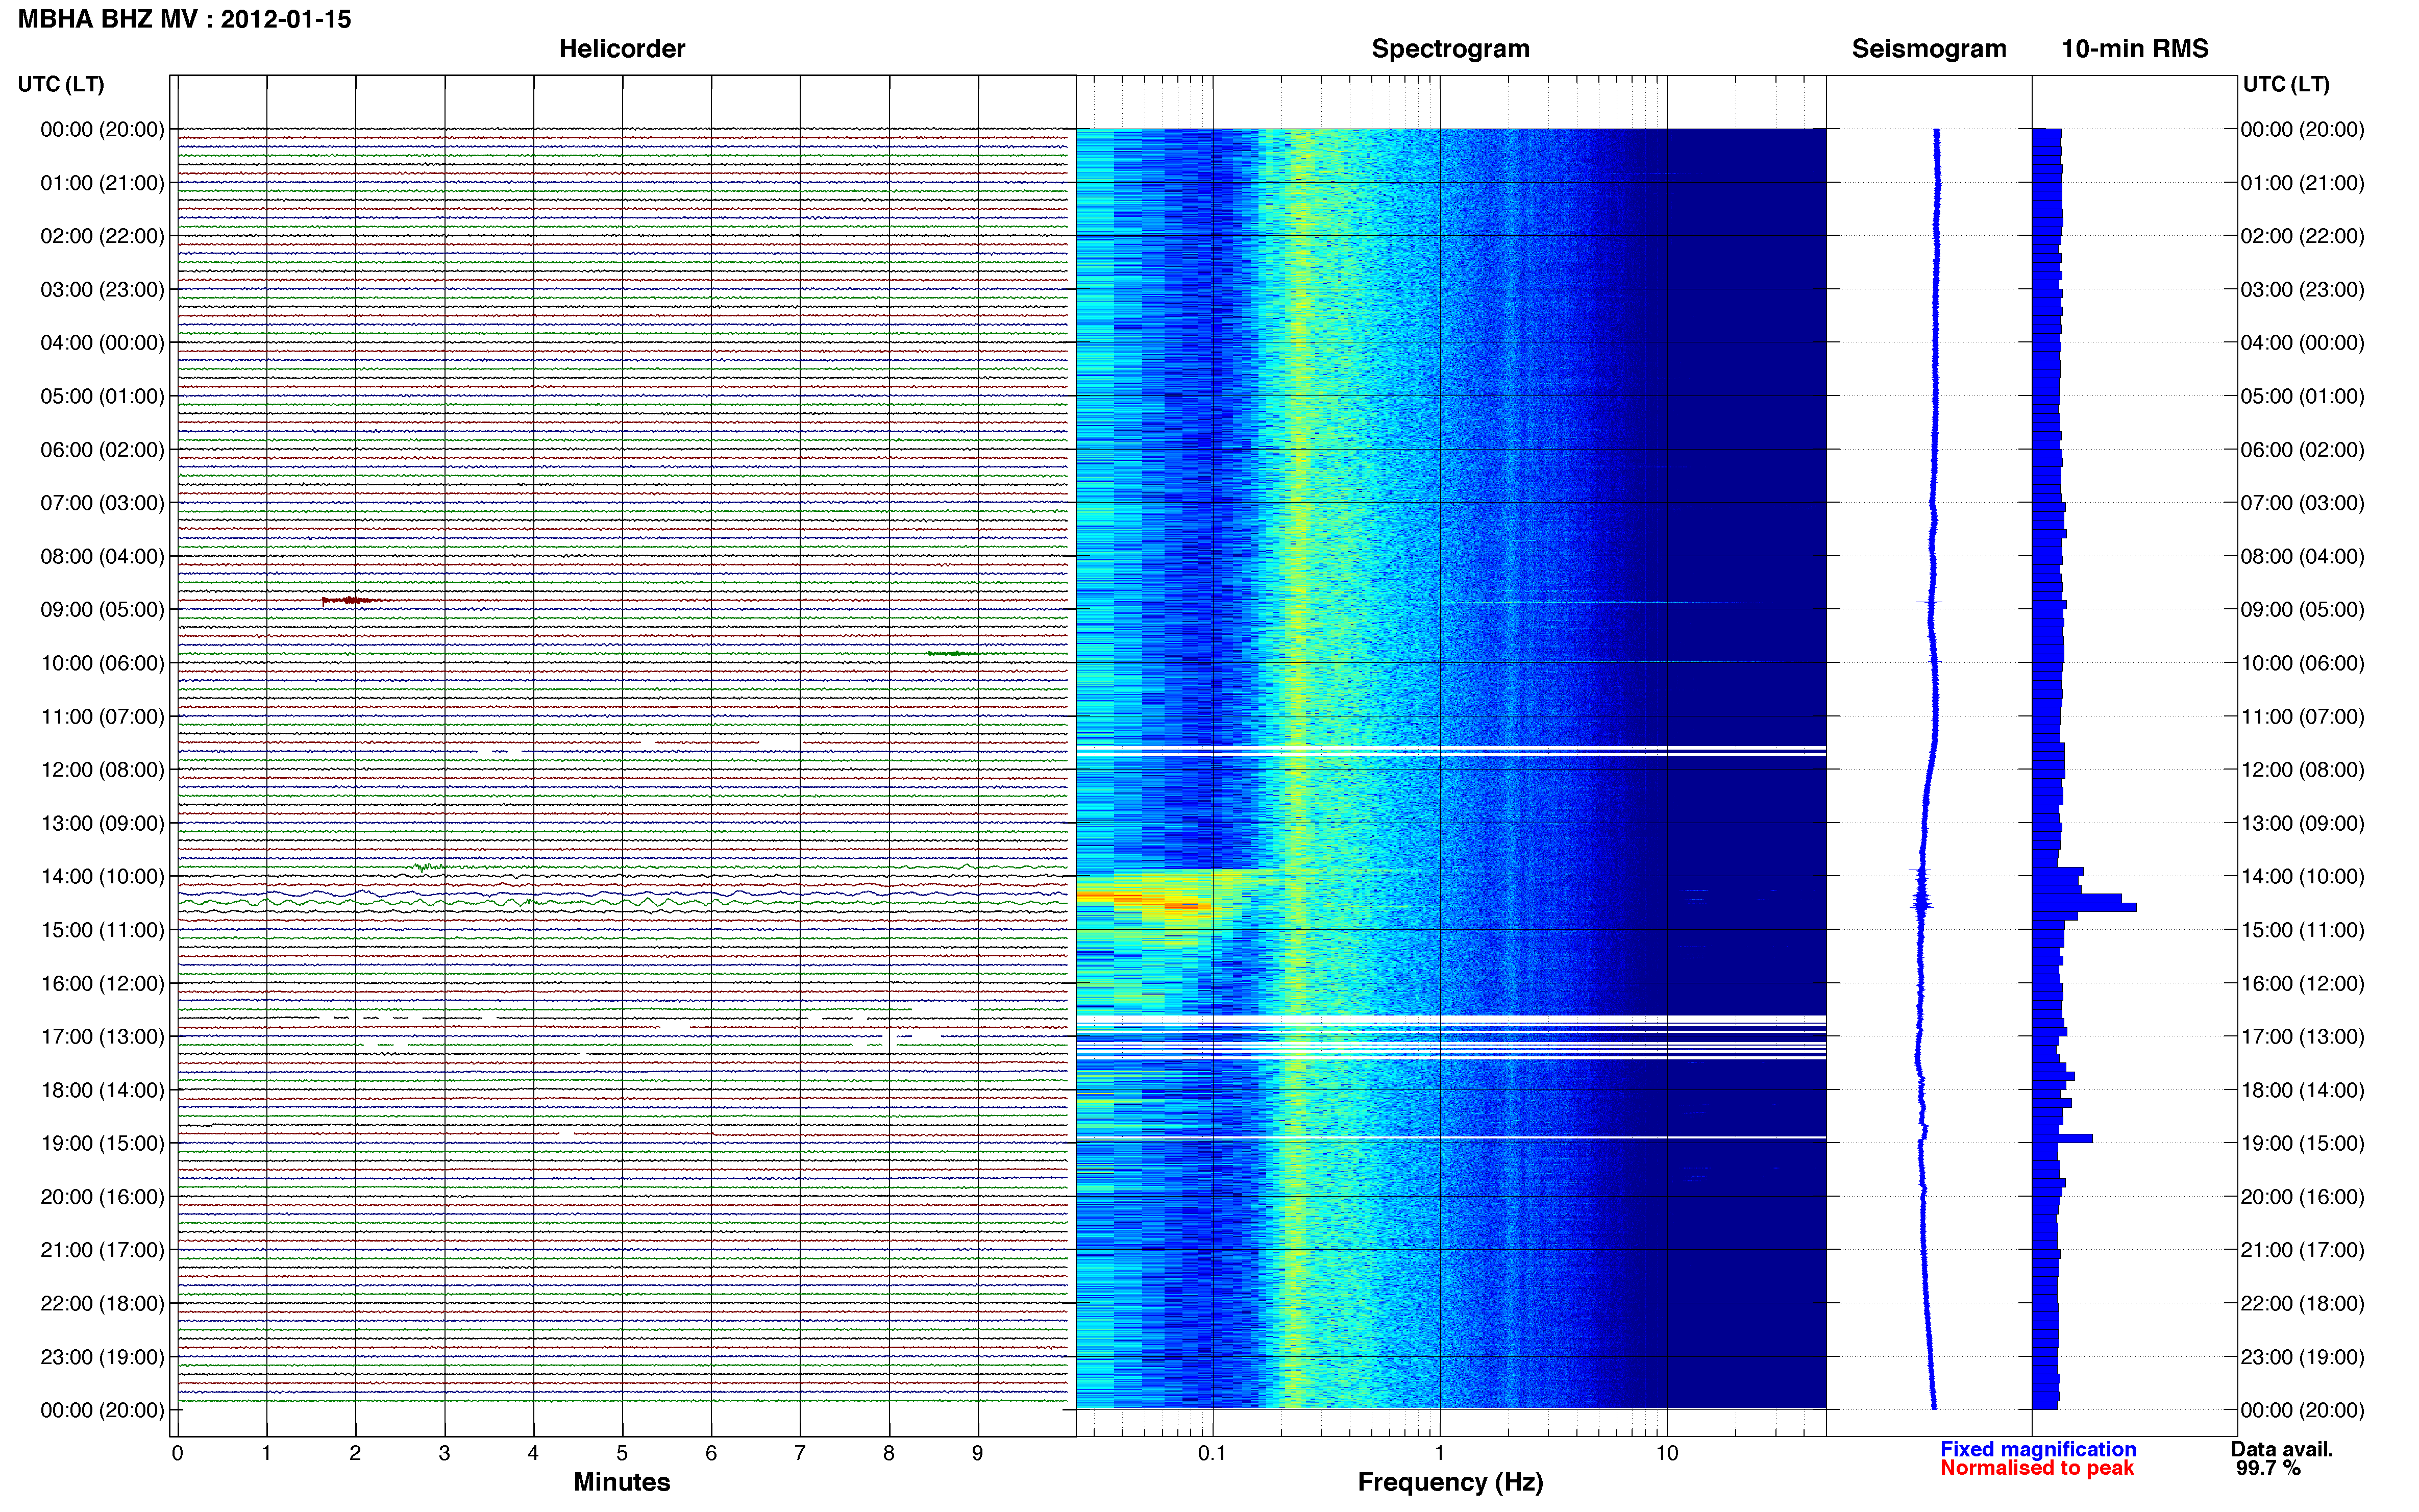Click helicorder time label '07:00 (03:00)'
The height and width of the screenshot is (1512, 2419).
click(x=102, y=503)
